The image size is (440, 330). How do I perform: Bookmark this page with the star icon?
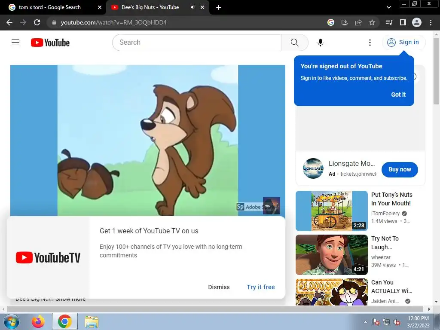click(372, 22)
